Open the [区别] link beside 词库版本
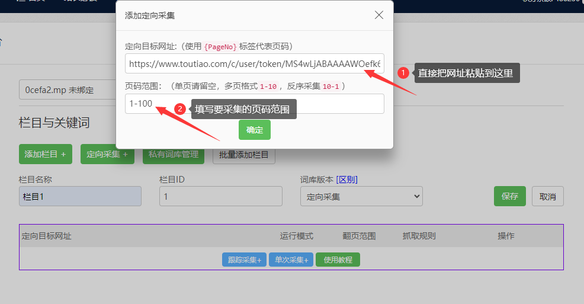This screenshot has height=304, width=584. [346, 180]
